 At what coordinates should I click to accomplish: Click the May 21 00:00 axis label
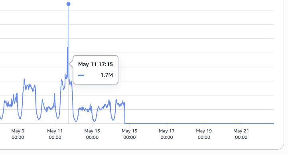pyautogui.click(x=241, y=134)
